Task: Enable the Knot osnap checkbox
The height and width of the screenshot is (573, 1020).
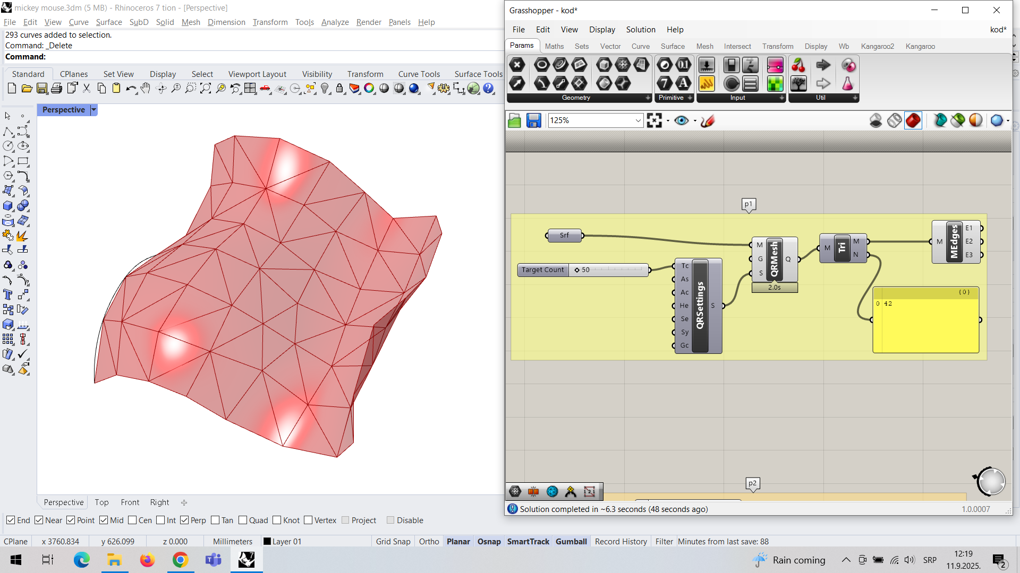Action: (x=277, y=520)
